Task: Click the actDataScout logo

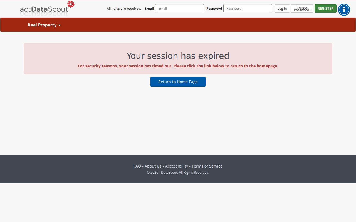Action: pyautogui.click(x=47, y=8)
